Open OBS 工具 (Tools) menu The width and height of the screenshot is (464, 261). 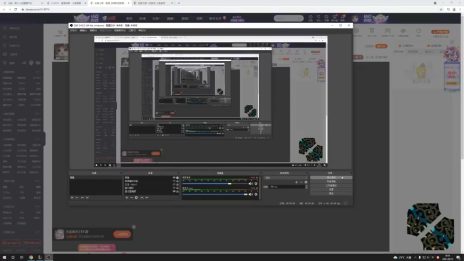point(132,30)
